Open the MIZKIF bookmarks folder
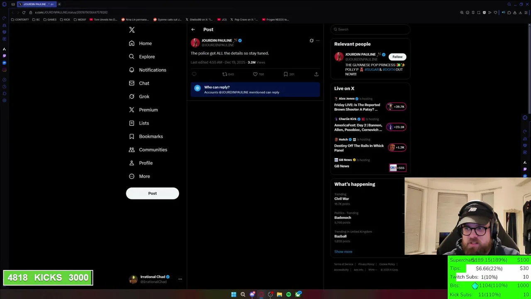 80,20
